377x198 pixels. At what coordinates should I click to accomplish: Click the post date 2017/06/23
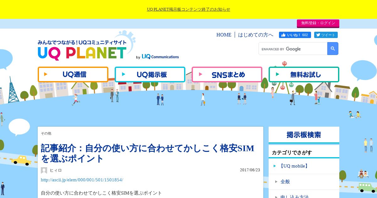point(250,170)
